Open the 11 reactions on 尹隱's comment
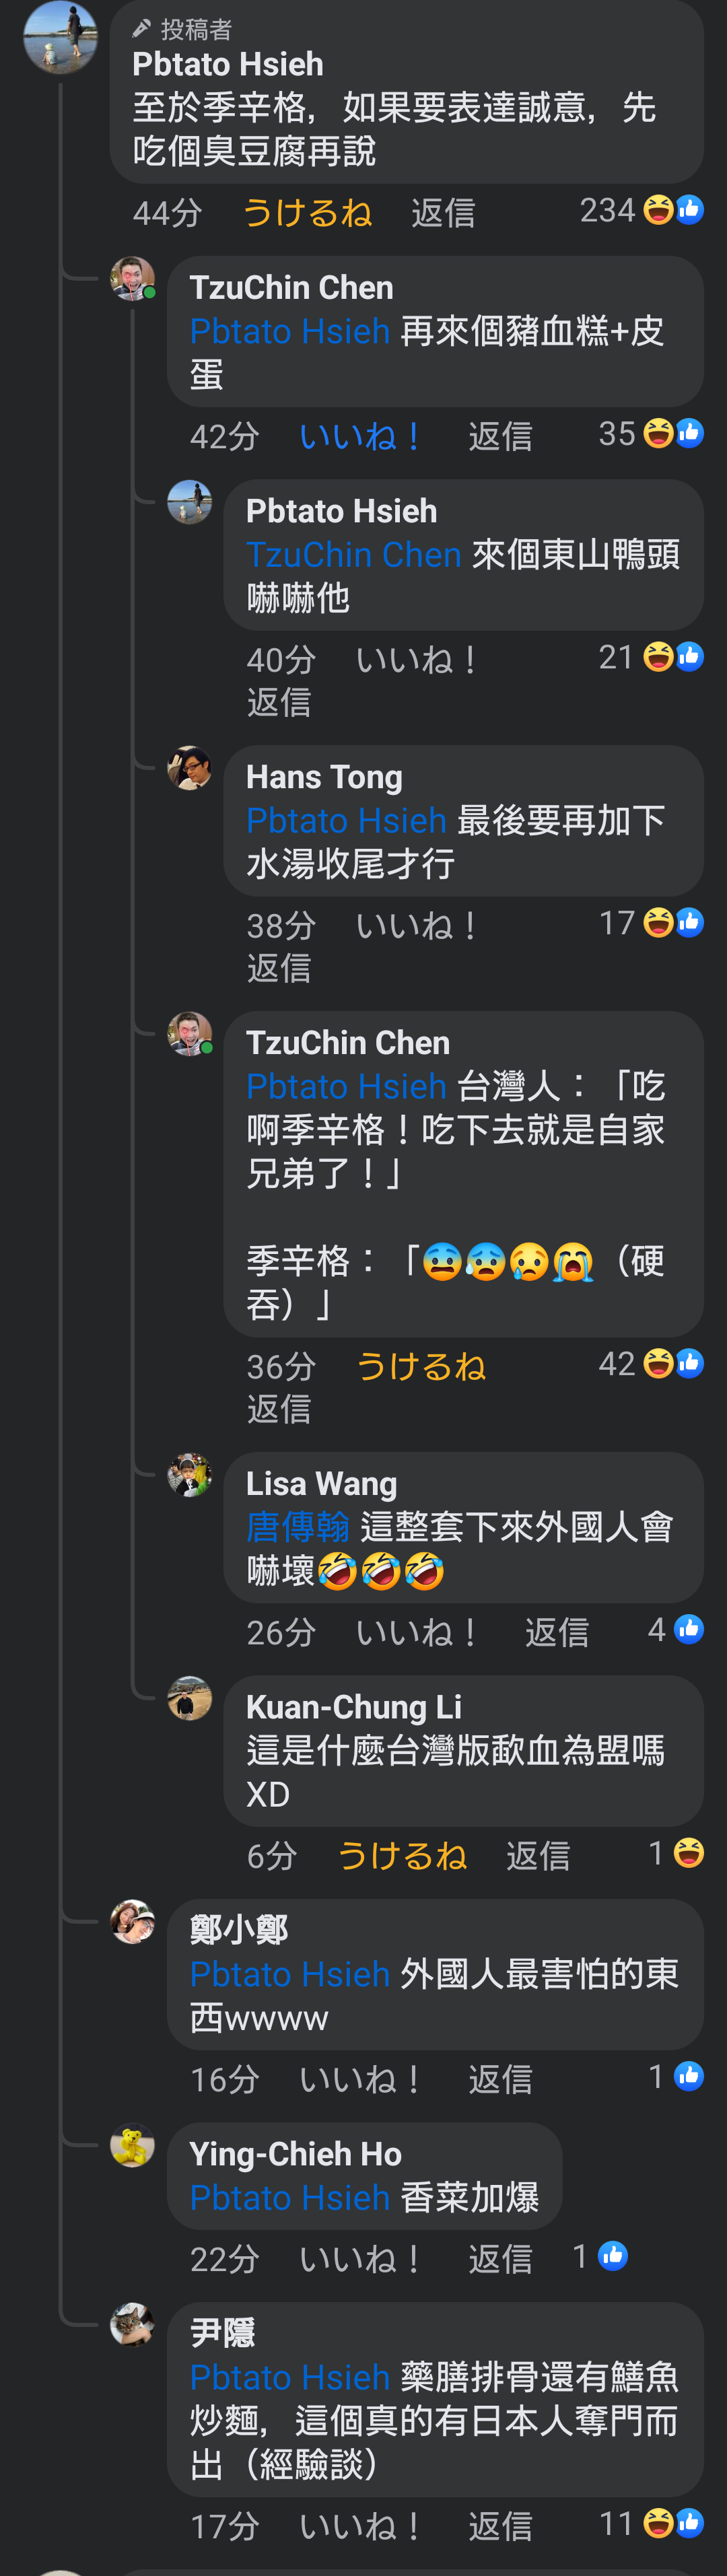 651,2523
